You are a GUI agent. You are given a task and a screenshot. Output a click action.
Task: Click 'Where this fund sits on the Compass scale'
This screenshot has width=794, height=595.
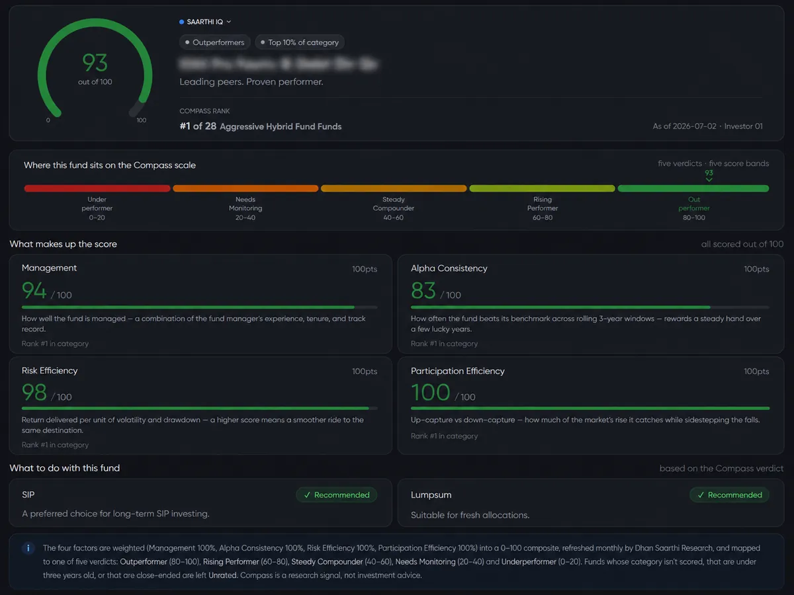[110, 165]
